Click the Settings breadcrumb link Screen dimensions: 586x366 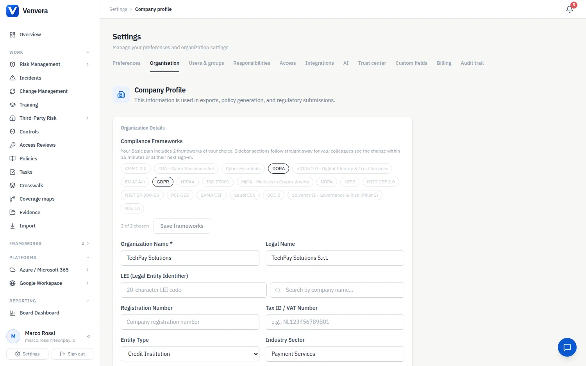pyautogui.click(x=118, y=9)
